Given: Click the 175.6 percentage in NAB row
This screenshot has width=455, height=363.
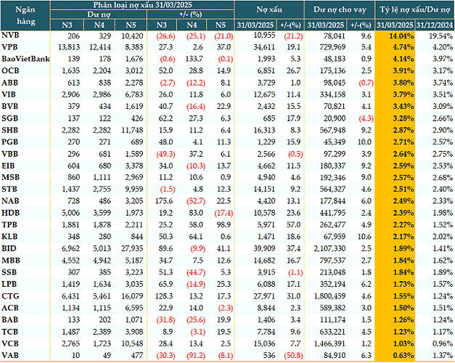Looking at the screenshot, I should tap(159, 198).
